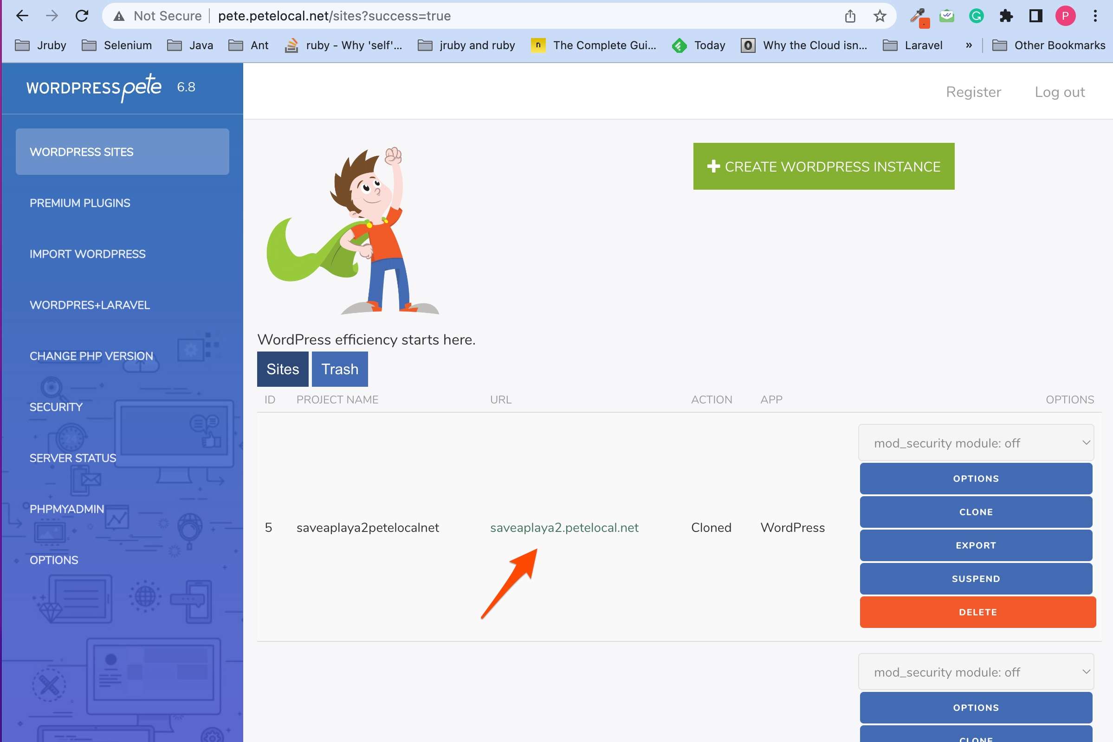1113x742 pixels.
Task: Open Chrome three-dot menu
Action: click(x=1095, y=16)
